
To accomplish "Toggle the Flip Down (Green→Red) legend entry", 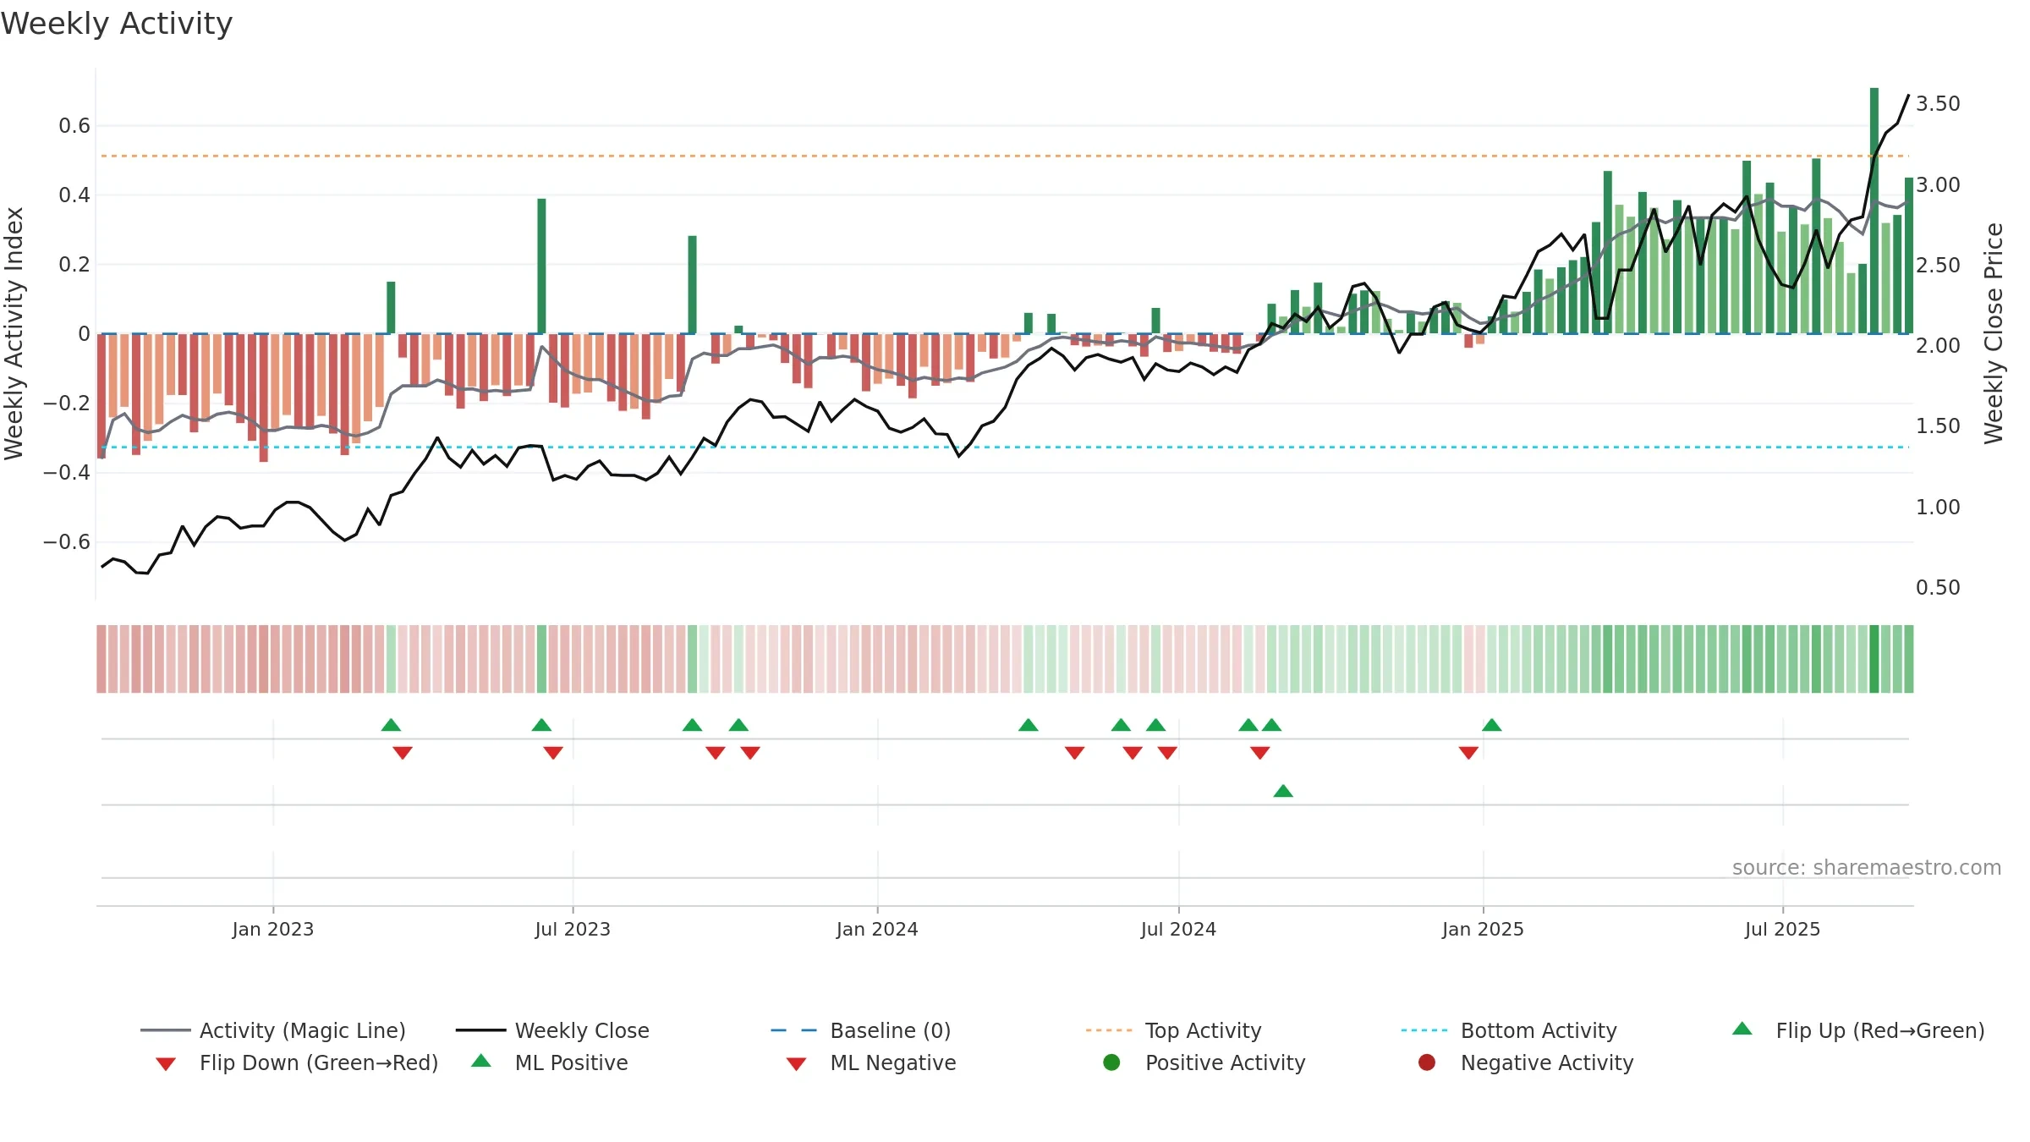I will (x=297, y=1062).
